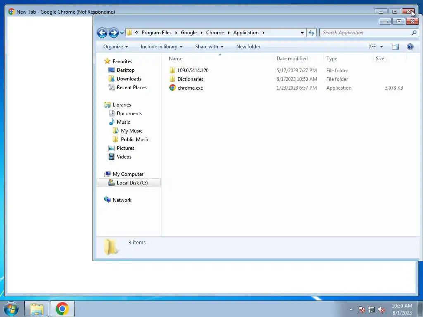Close the Not Responding Chrome window

click(x=409, y=11)
